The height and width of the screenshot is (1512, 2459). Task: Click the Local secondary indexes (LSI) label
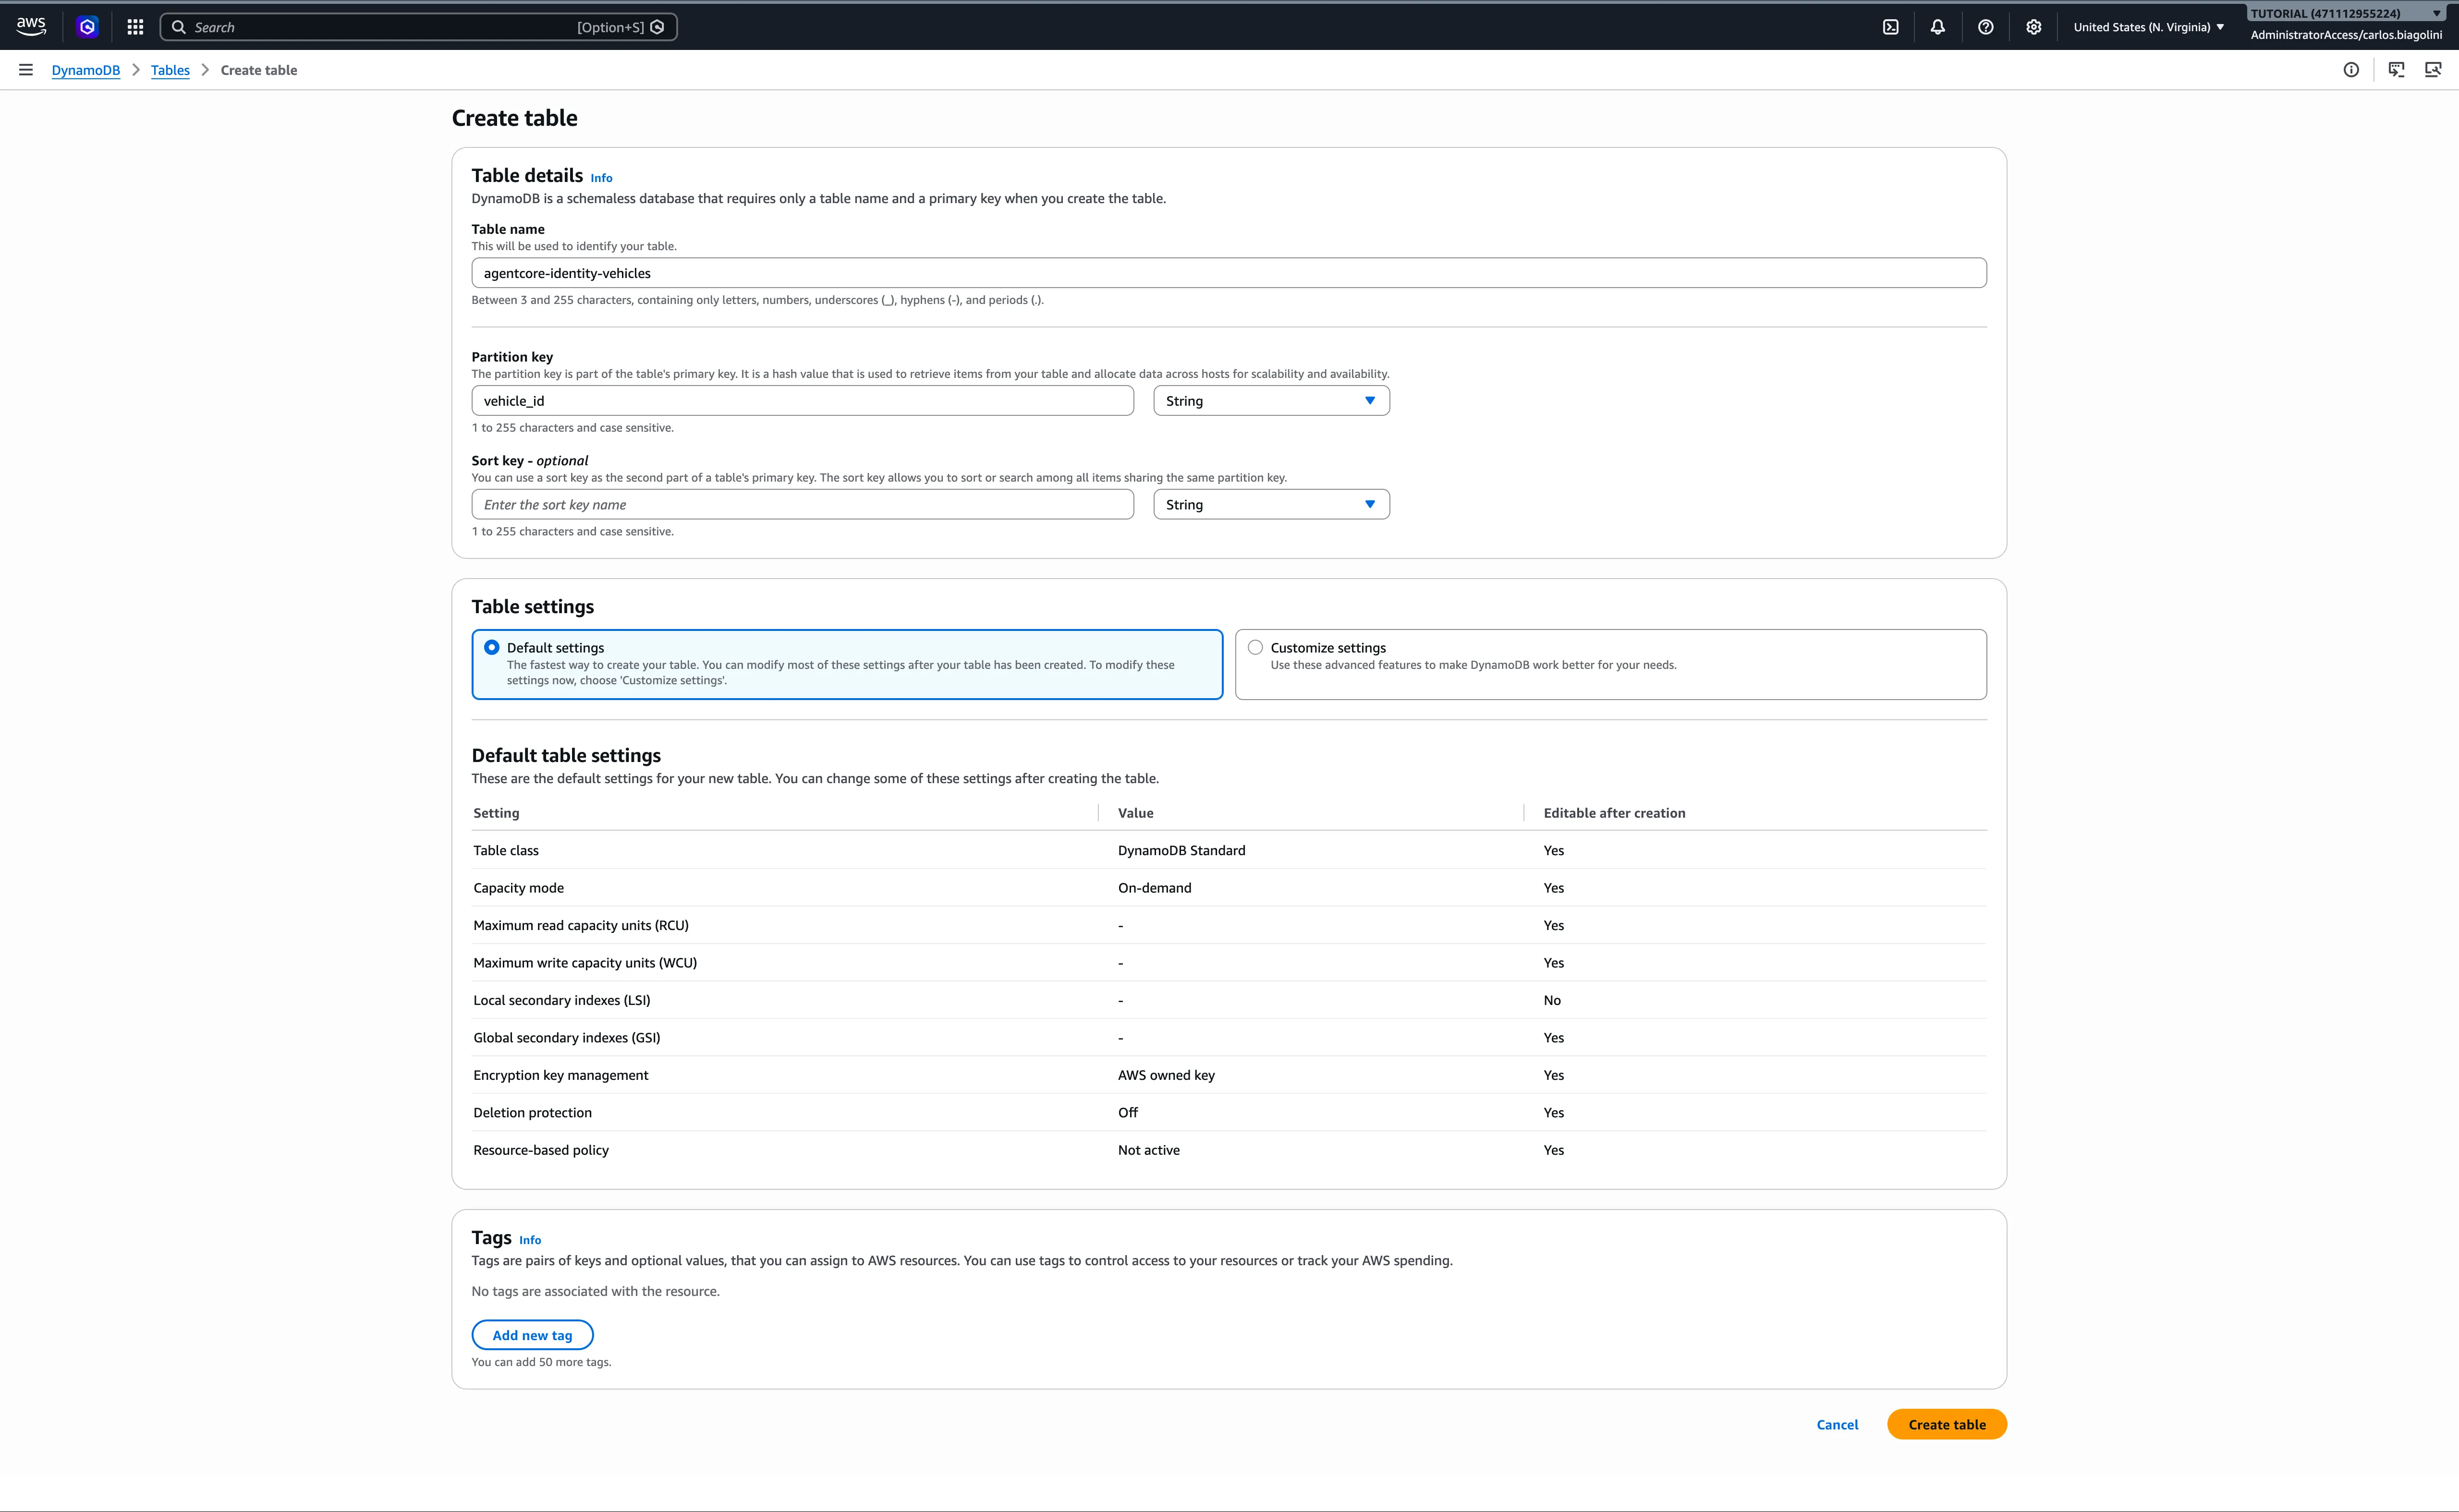coord(561,1000)
